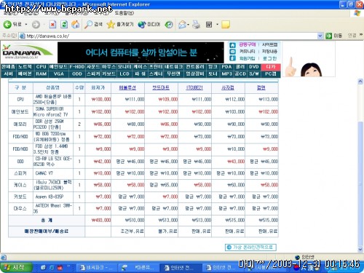Switch to the LCD category tab
Image resolution: width=364 pixels, height=273 pixels.
click(124, 74)
